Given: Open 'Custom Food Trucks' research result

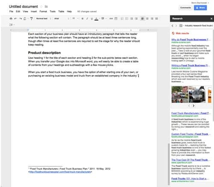Looking at the screenshot, I should (x=191, y=134).
